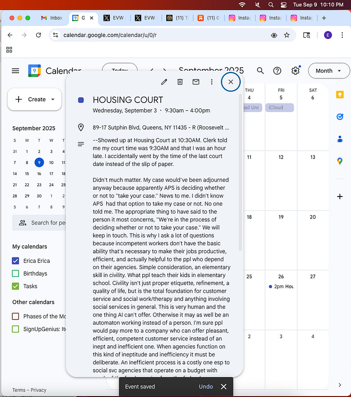Click the location pin icon in event
351x397 pixels.
click(x=81, y=127)
